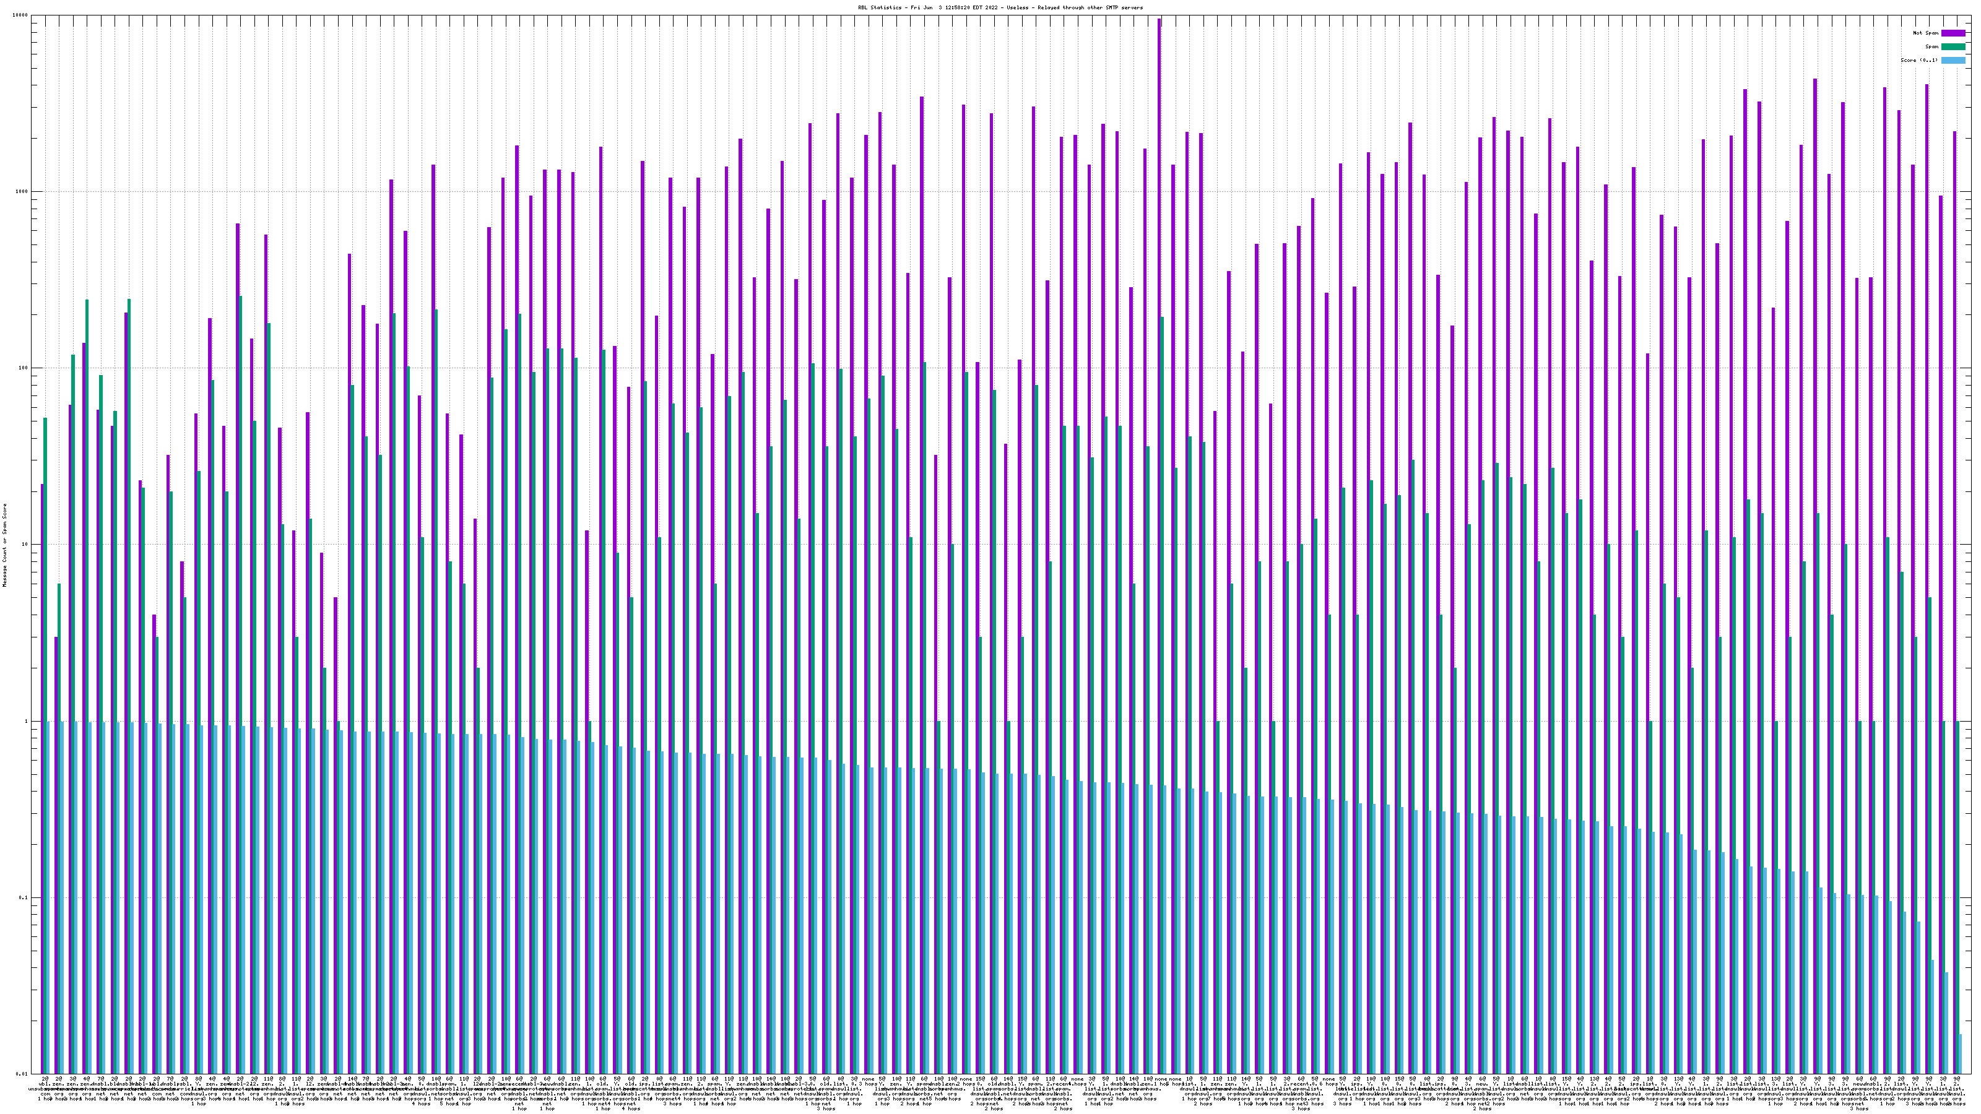
Task: Click the "Spam" legend label text
Action: click(1931, 47)
